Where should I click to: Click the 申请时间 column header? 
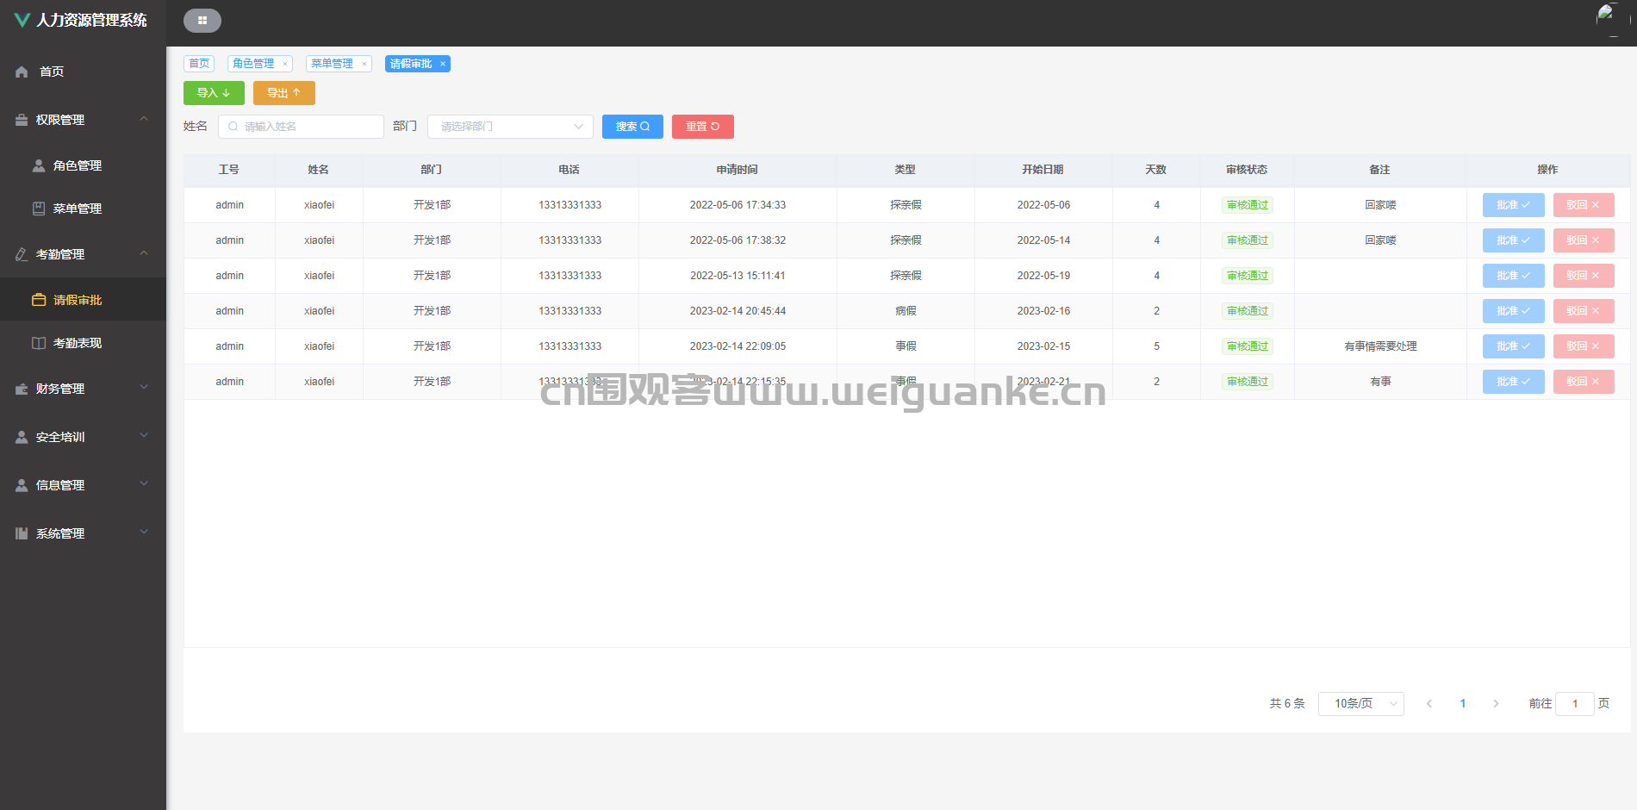738,170
